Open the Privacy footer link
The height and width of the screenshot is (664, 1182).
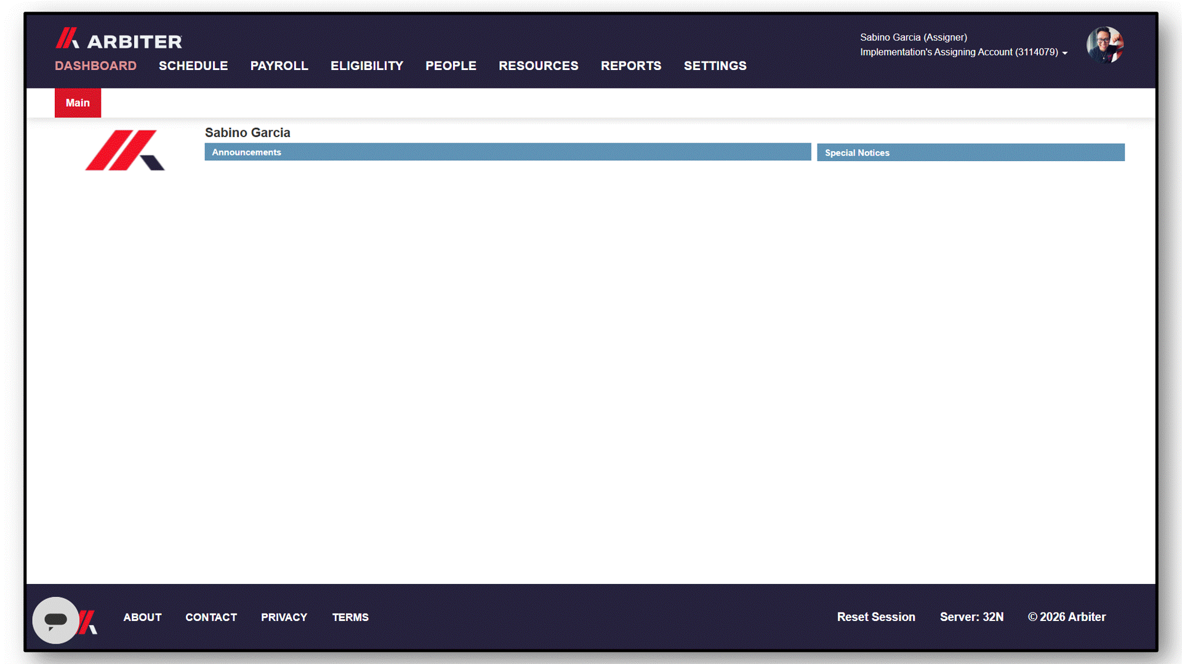tap(284, 617)
